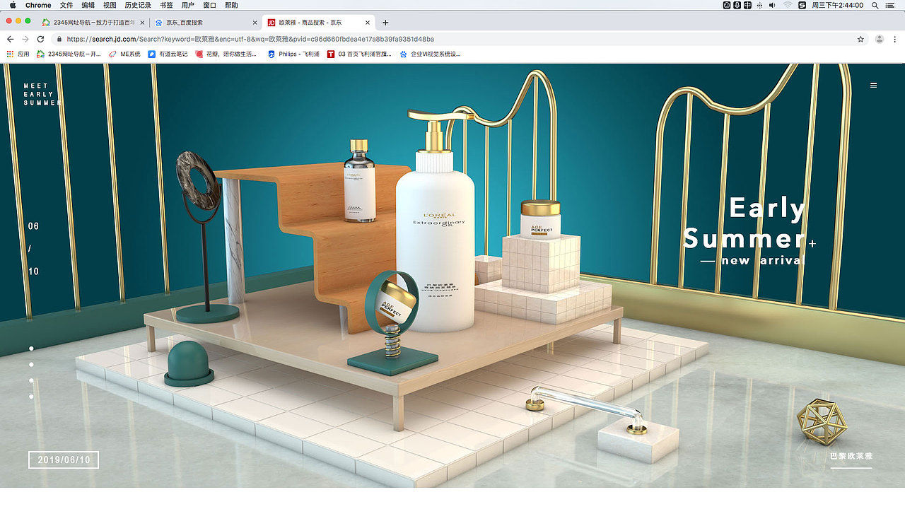This screenshot has width=905, height=509.
Task: Click the new arrival text
Action: pyautogui.click(x=763, y=260)
